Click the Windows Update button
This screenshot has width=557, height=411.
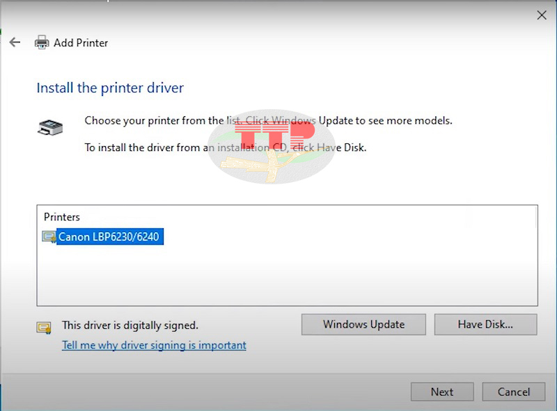[363, 324]
